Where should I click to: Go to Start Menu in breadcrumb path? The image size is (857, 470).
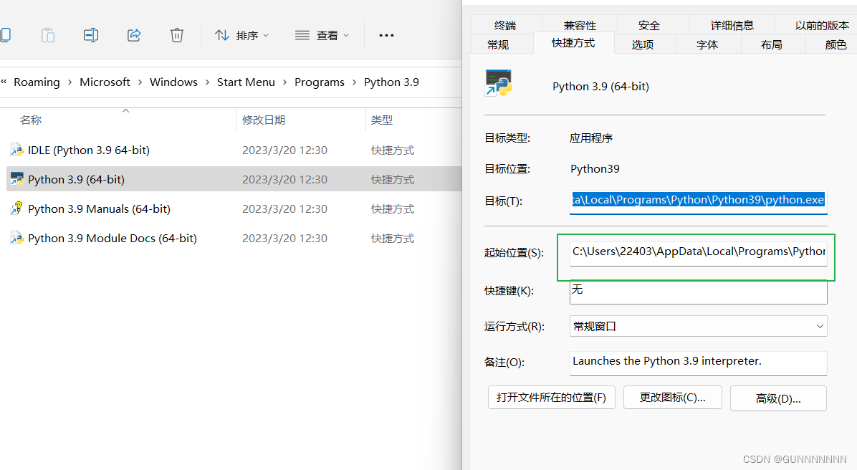pos(246,82)
